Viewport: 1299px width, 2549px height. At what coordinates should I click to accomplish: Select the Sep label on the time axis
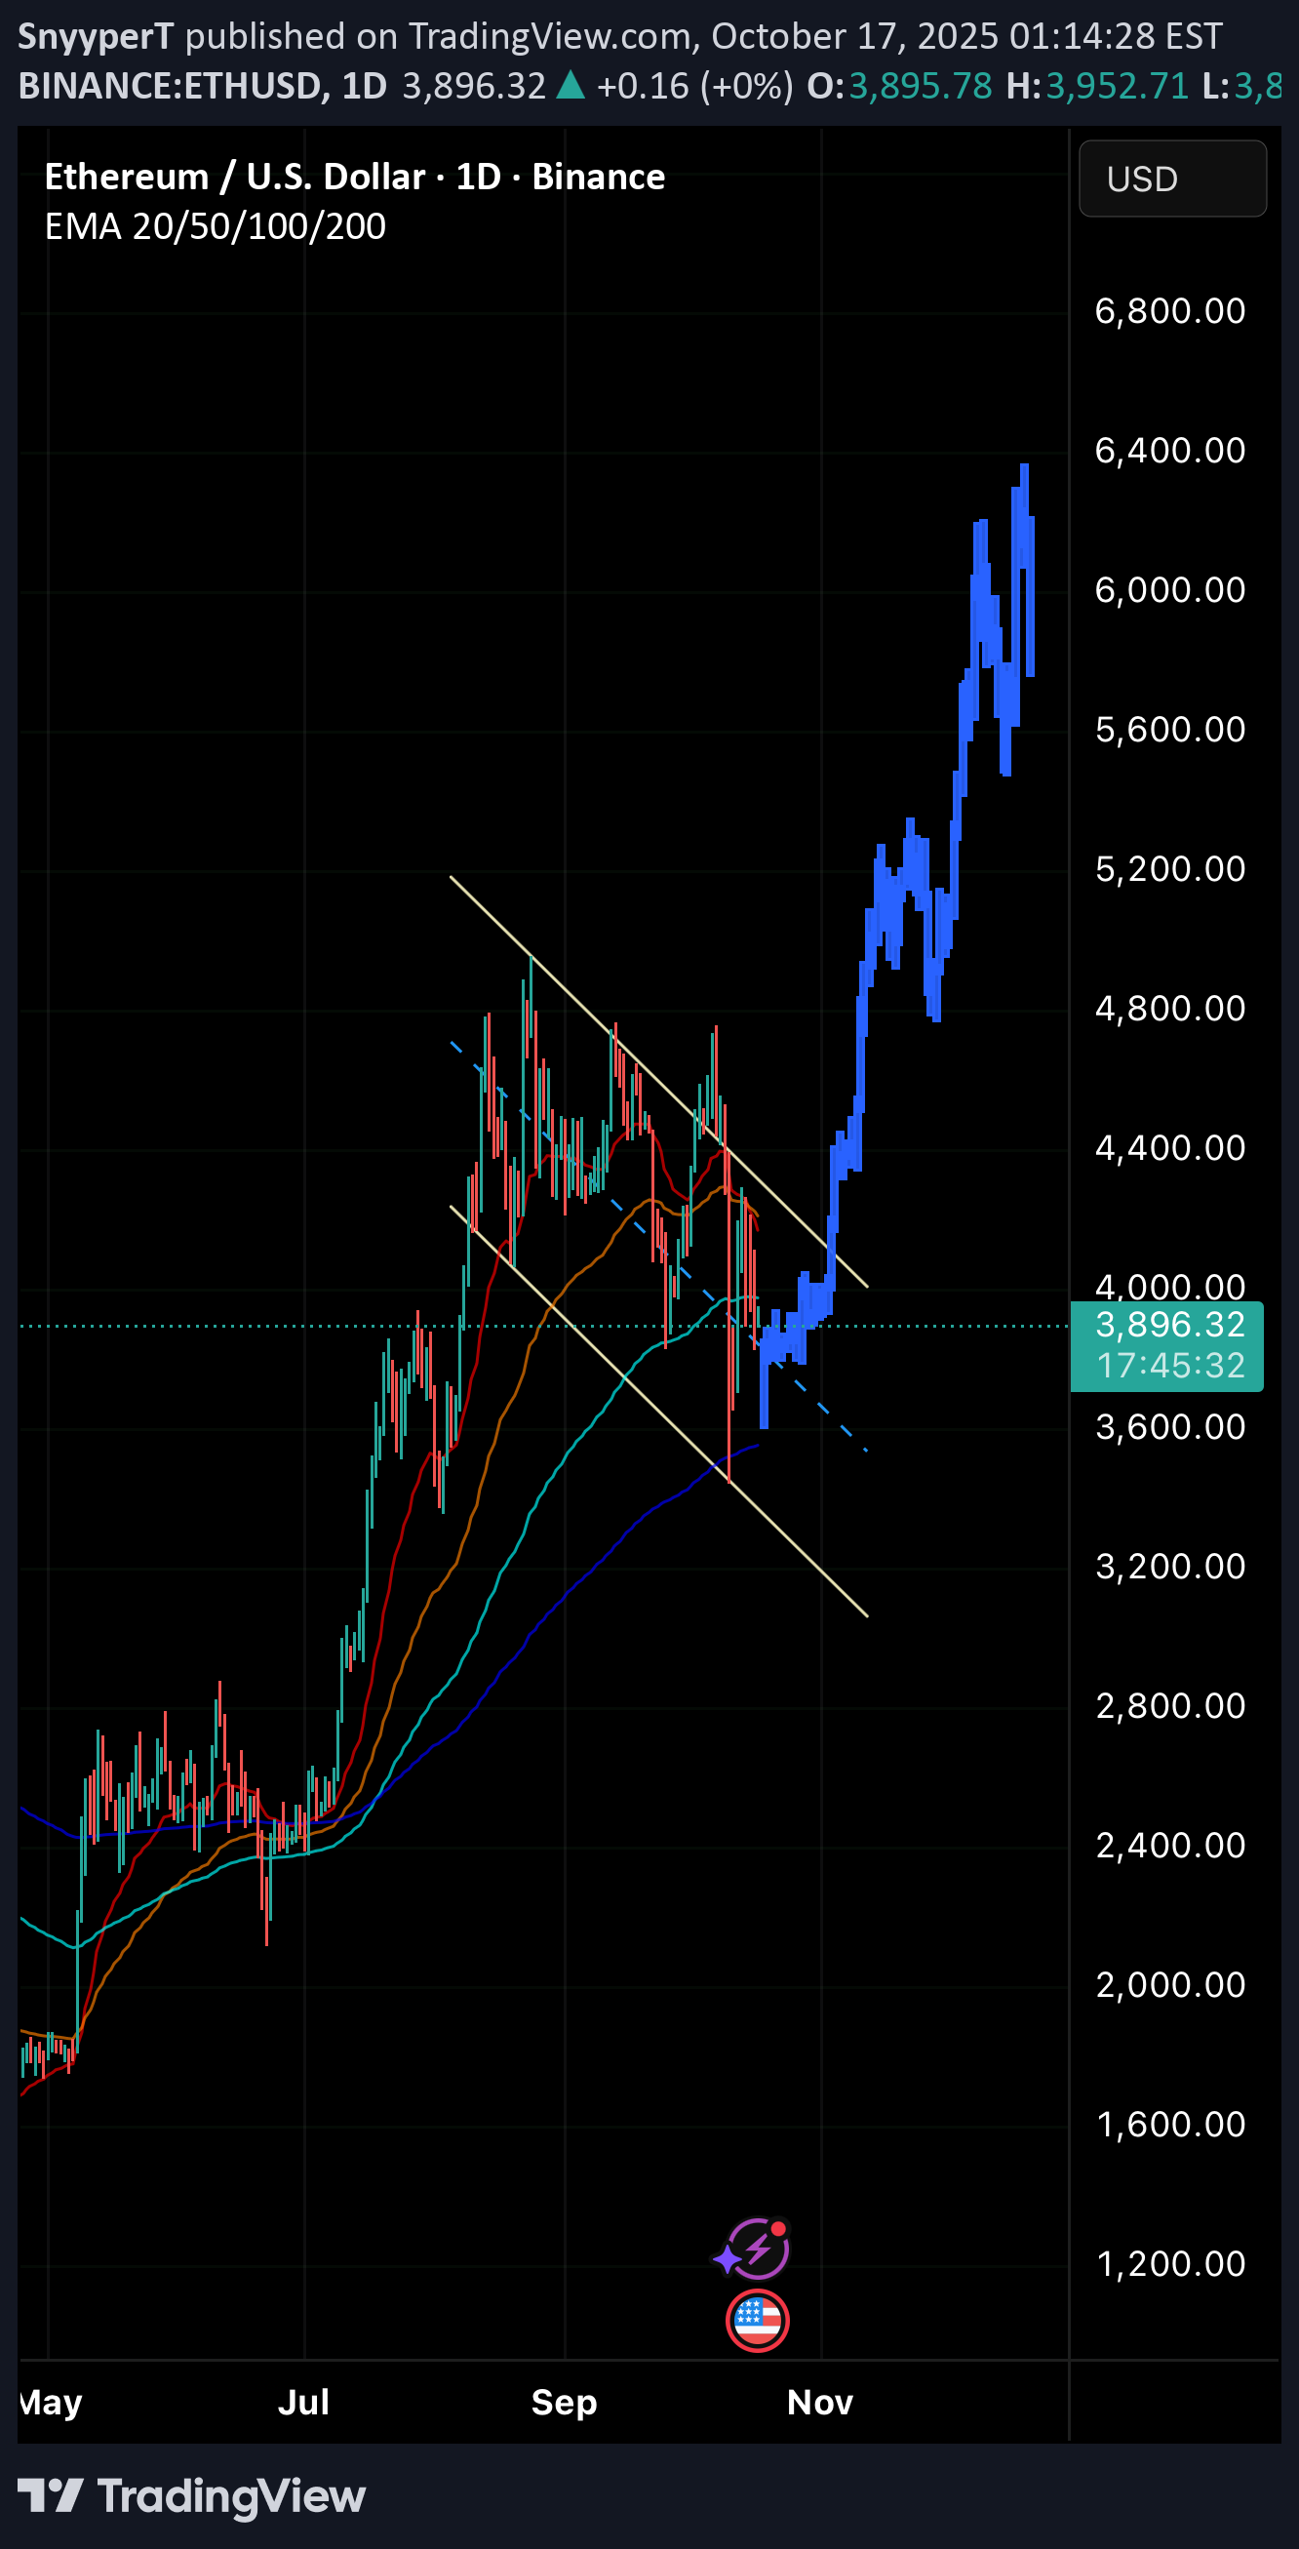click(x=564, y=2402)
